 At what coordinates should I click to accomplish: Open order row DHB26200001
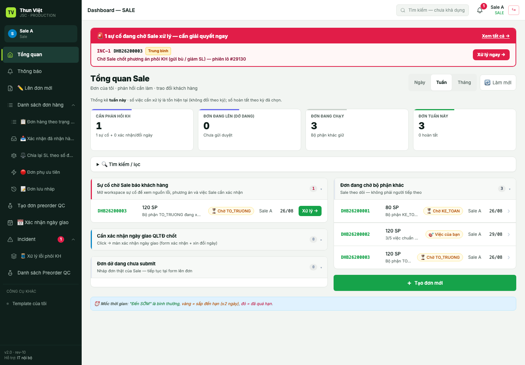[425, 211]
